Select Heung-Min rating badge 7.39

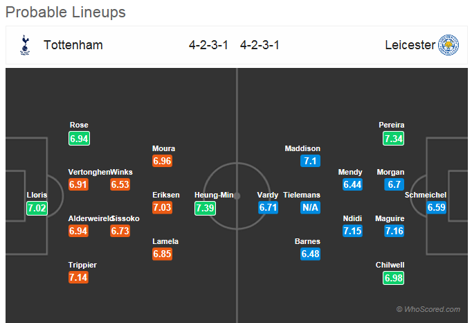pyautogui.click(x=205, y=208)
